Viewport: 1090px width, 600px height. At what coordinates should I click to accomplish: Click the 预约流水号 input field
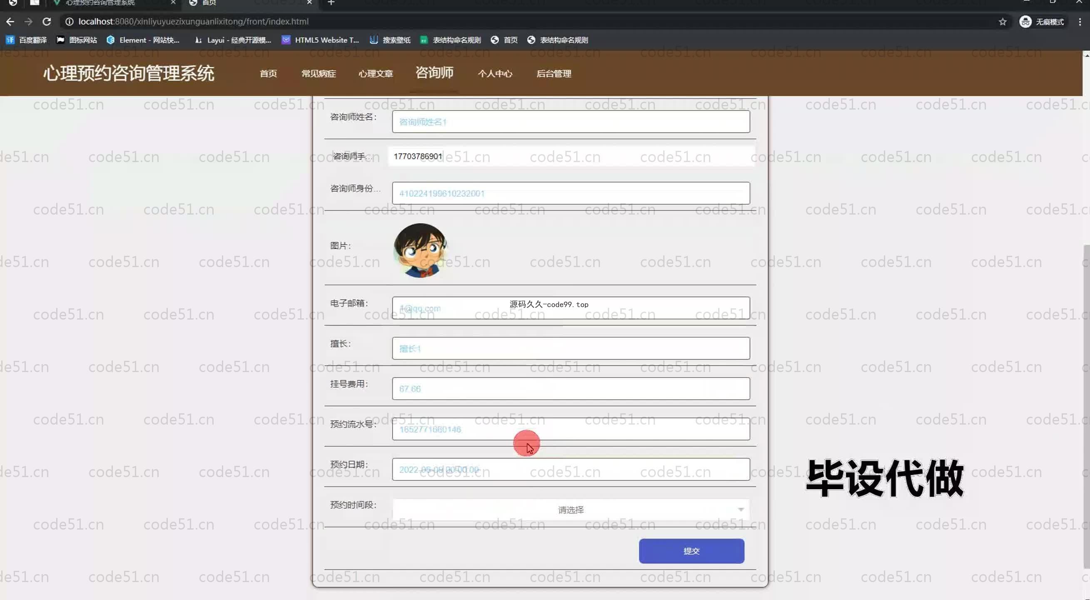(571, 429)
